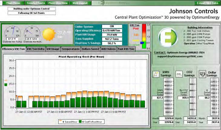Go to Plant Overview

[58, 3]
